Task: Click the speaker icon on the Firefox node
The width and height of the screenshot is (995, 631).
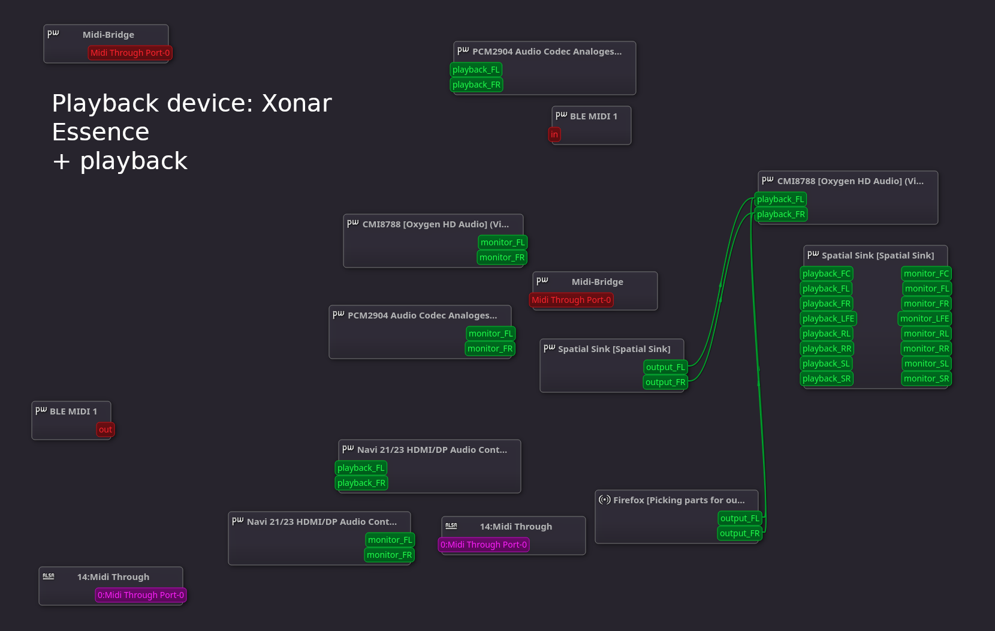Action: point(604,500)
